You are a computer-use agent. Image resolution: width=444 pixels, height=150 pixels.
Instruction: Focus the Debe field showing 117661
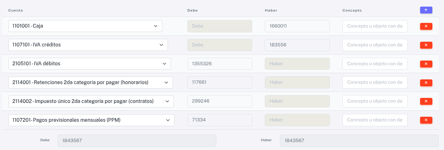(x=220, y=83)
